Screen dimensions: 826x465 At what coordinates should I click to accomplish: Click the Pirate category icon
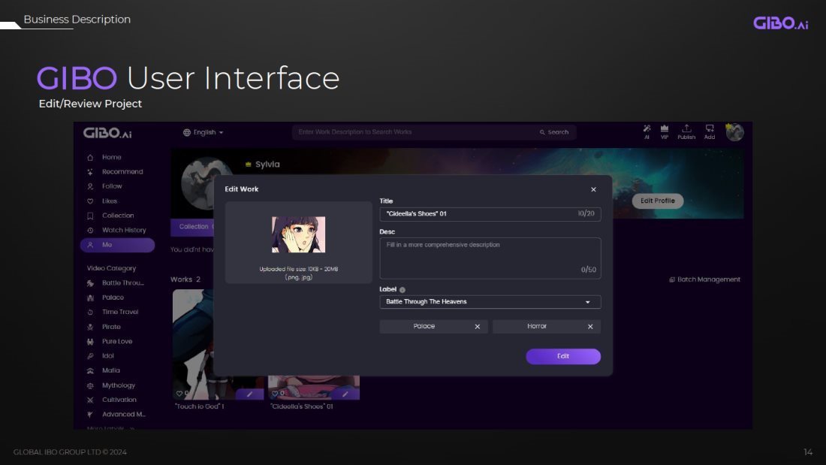pos(90,327)
